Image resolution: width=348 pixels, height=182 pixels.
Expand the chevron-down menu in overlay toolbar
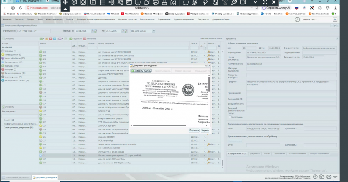coord(256,2)
